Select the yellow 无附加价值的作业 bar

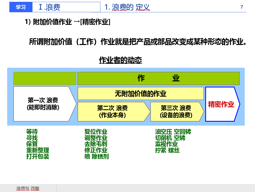tap(140, 94)
